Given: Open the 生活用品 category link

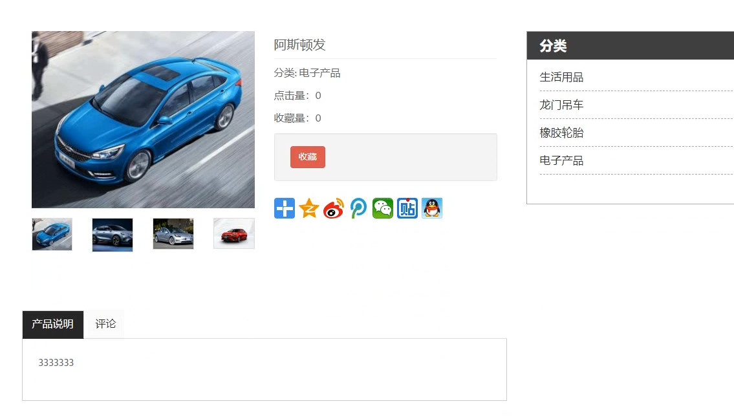Looking at the screenshot, I should tap(561, 77).
